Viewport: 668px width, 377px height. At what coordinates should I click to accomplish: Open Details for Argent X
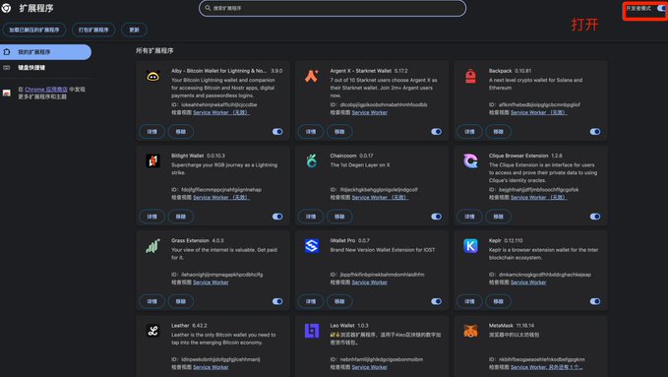[311, 131]
